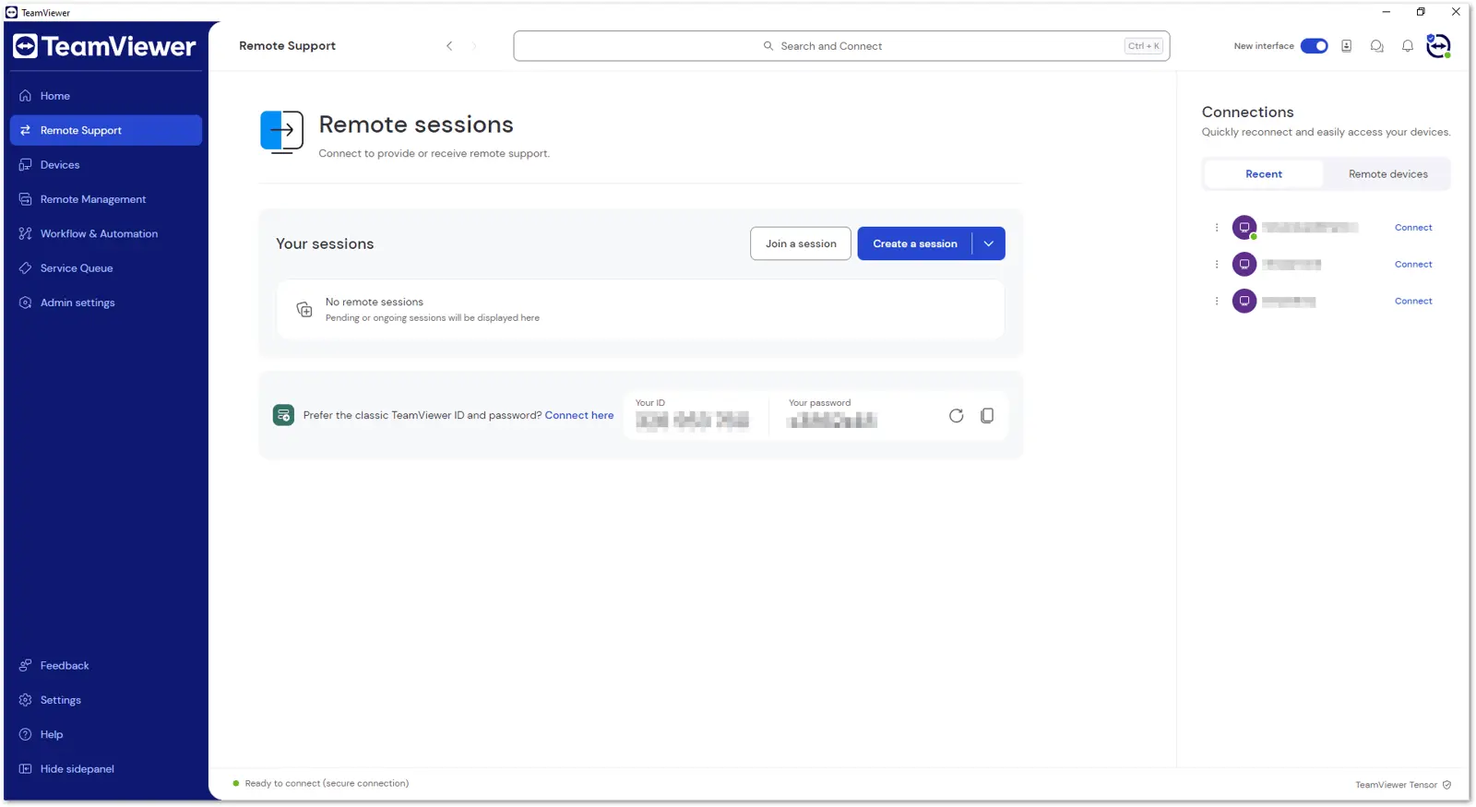Toggle the New interface switch
The height and width of the screenshot is (807, 1476).
1314,46
